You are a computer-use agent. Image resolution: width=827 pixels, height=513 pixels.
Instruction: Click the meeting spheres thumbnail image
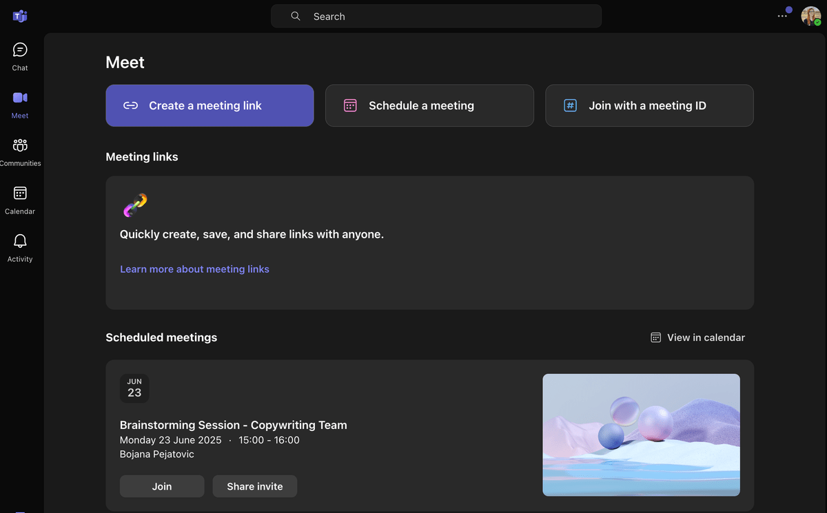[641, 435]
